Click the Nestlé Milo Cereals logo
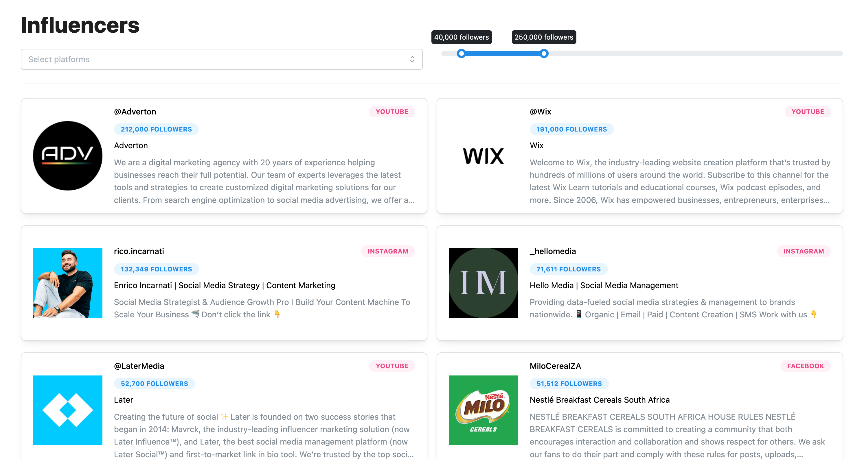Viewport: 864px width, 459px height. [x=483, y=410]
